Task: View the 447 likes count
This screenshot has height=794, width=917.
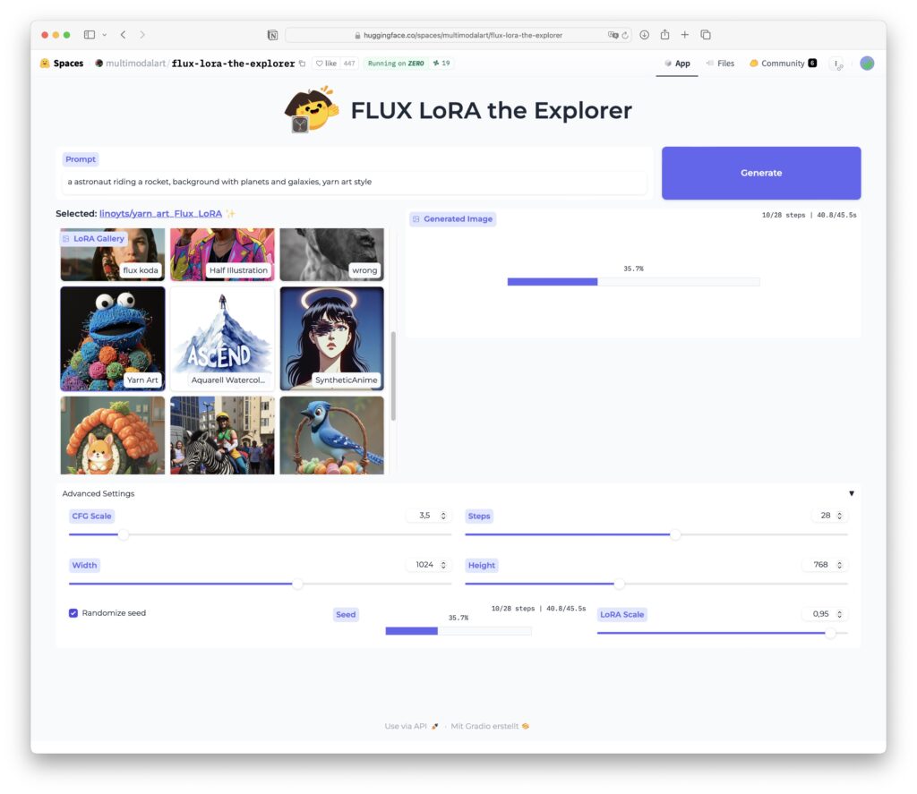Action: click(x=349, y=64)
